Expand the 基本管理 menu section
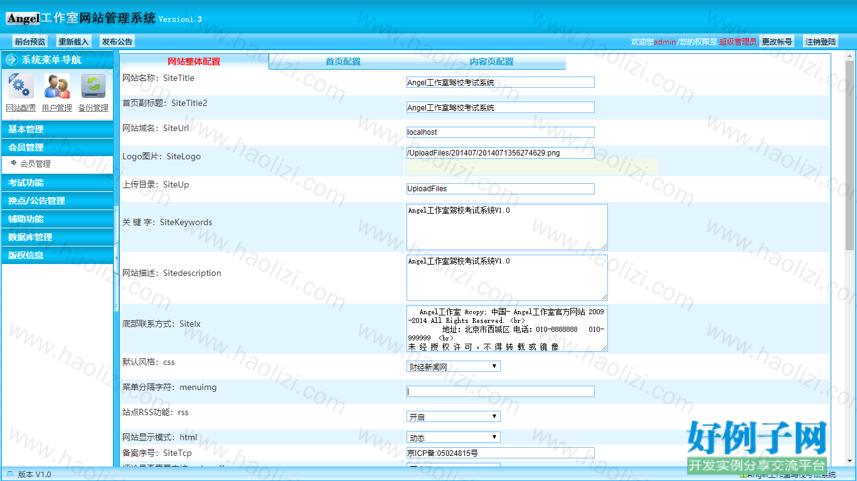 (x=57, y=129)
